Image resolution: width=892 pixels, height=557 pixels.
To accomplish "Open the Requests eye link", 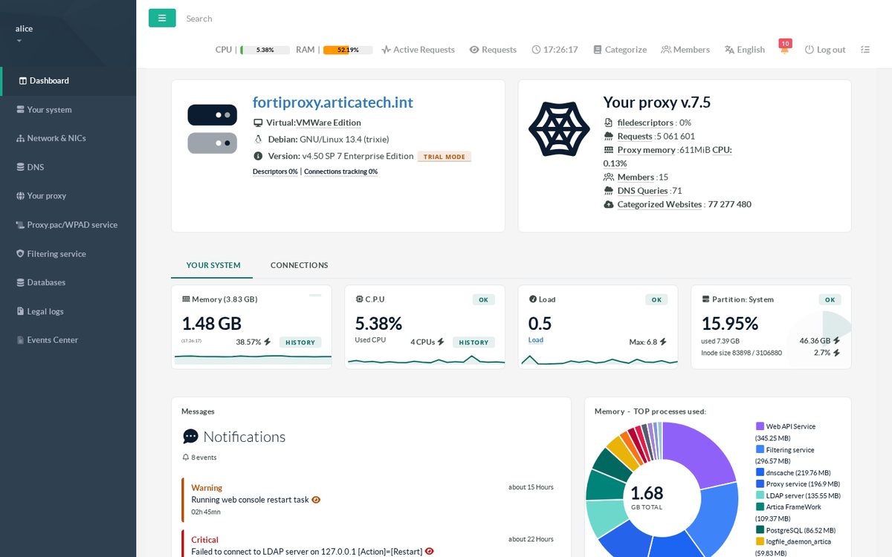I will point(493,50).
